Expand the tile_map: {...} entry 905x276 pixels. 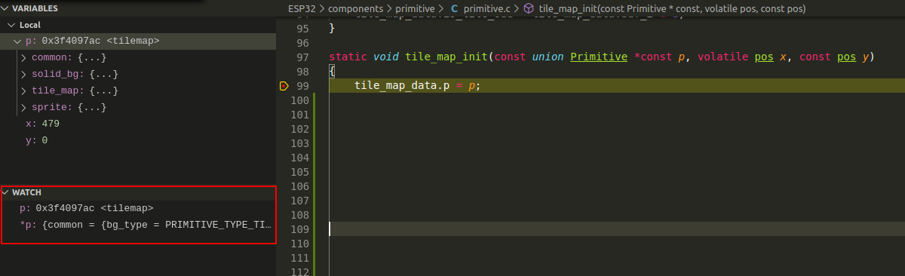pos(23,90)
